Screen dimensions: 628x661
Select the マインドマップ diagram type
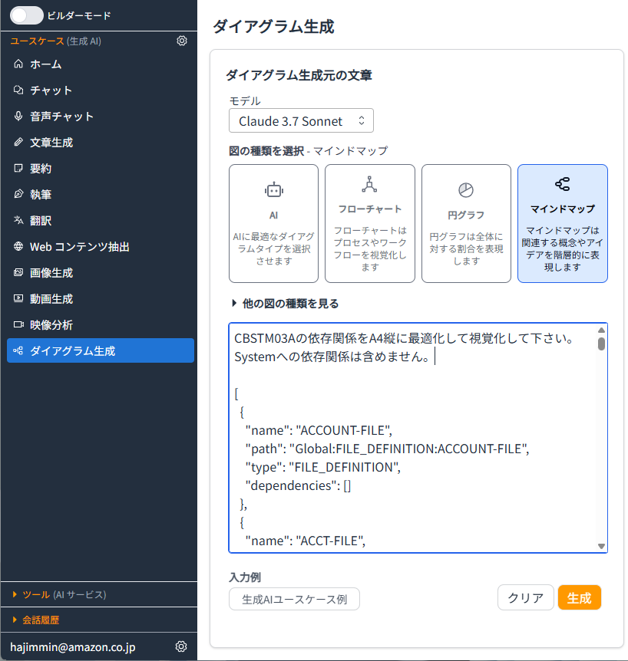click(562, 222)
